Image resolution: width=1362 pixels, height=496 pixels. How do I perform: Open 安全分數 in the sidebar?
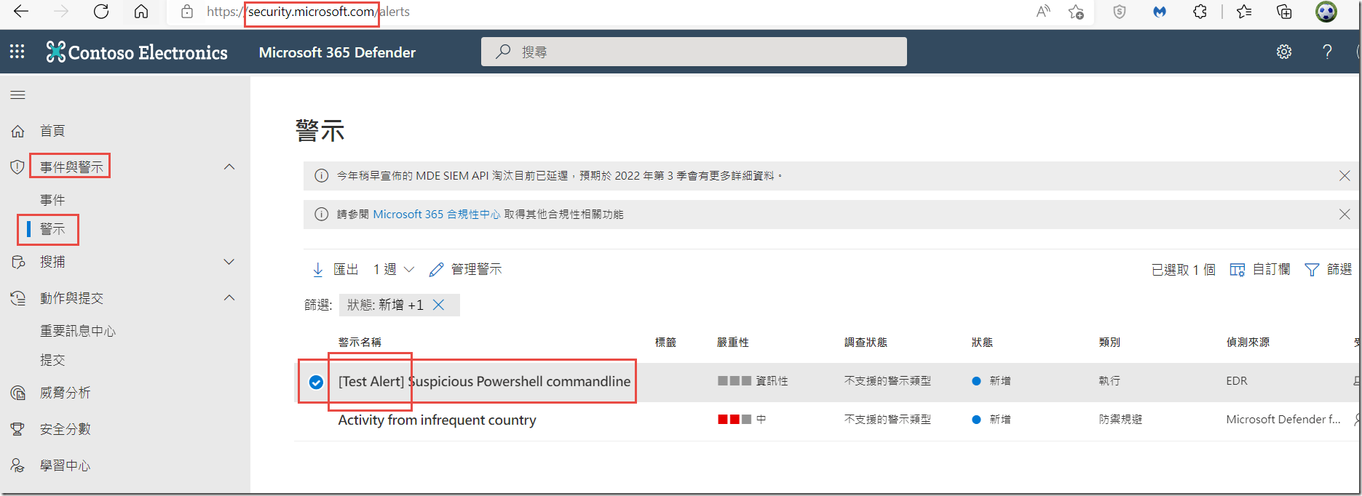[x=66, y=429]
